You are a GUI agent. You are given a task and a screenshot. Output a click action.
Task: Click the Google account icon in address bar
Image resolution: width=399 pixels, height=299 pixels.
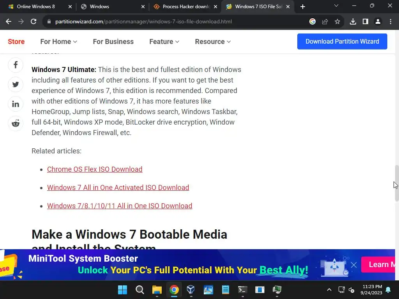pyautogui.click(x=312, y=22)
